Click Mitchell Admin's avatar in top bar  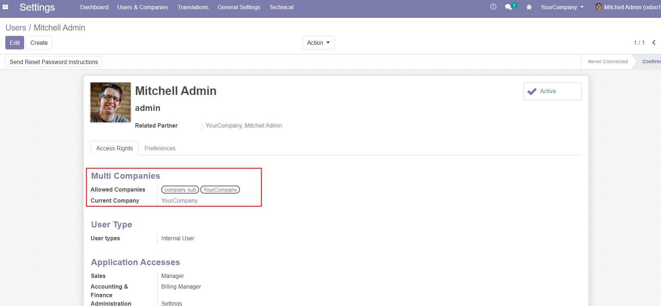599,7
